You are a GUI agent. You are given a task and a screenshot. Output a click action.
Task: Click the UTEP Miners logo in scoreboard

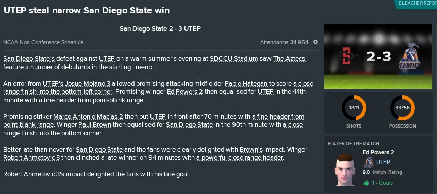click(x=409, y=56)
